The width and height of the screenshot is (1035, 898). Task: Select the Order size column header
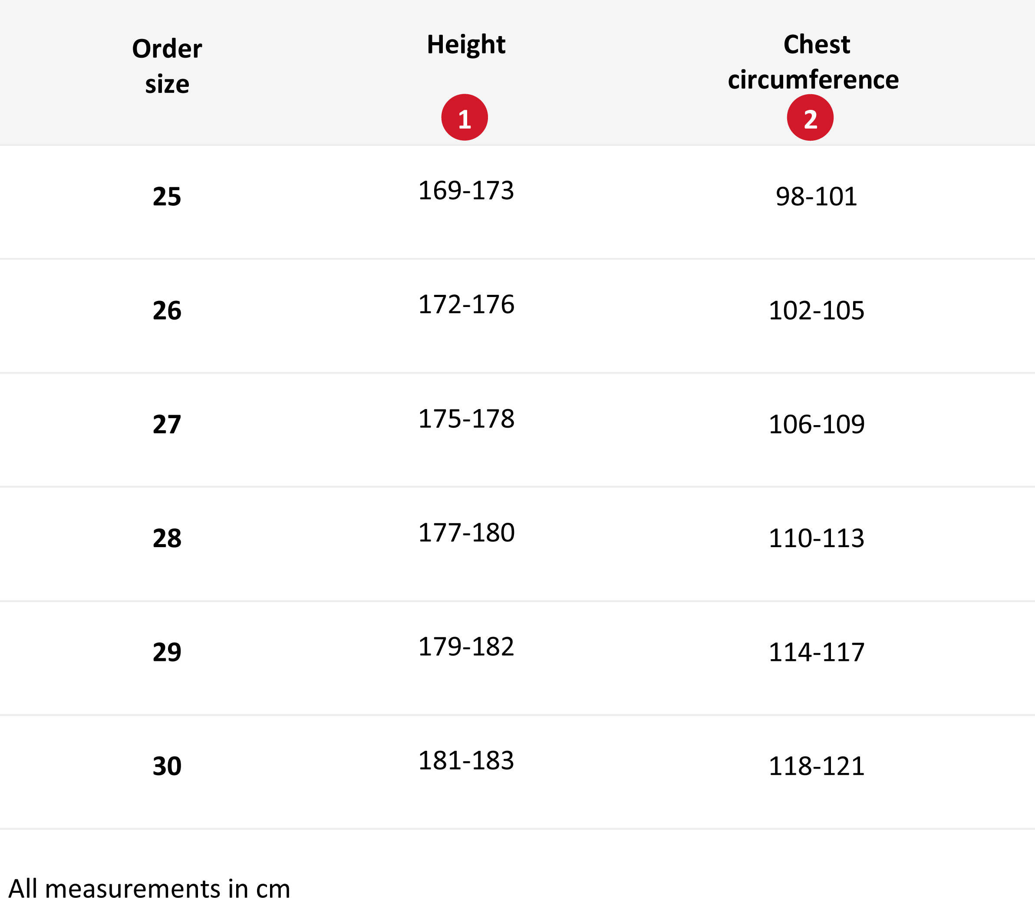167,66
